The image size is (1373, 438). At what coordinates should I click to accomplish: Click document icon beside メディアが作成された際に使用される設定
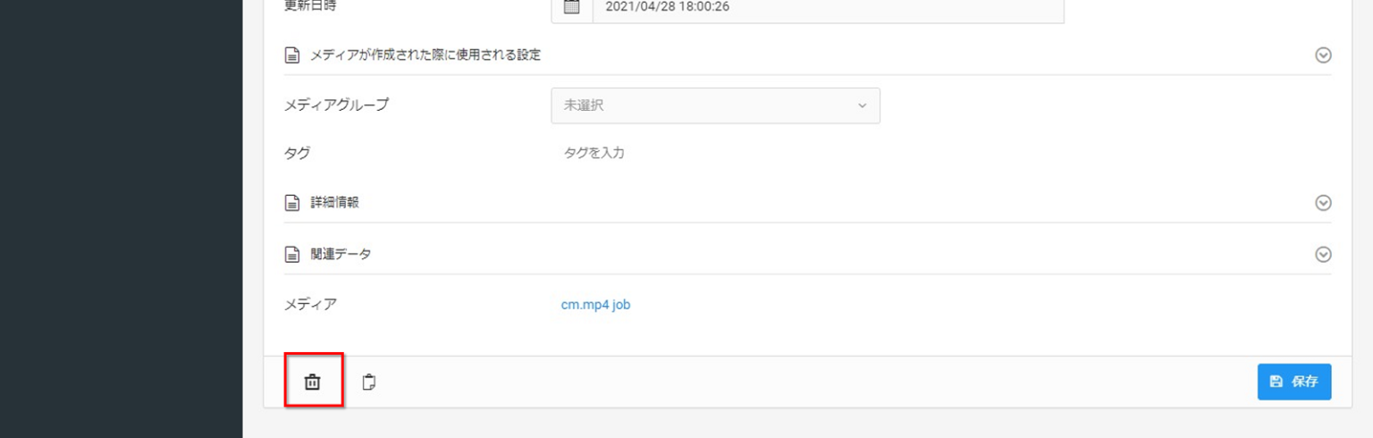(291, 55)
